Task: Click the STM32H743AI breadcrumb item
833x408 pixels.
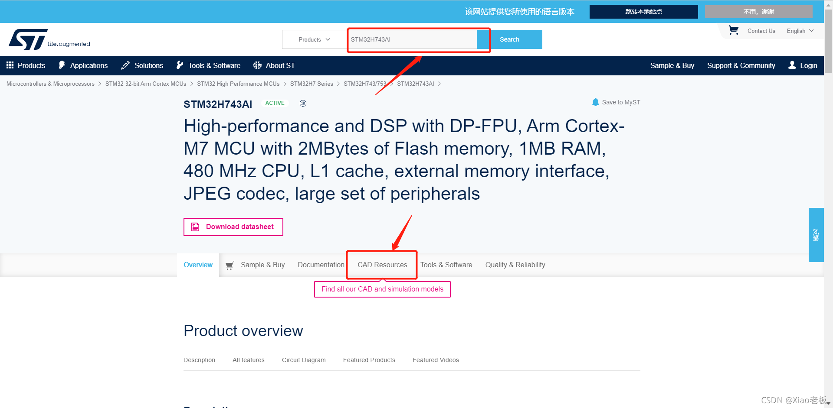Action: coord(415,84)
